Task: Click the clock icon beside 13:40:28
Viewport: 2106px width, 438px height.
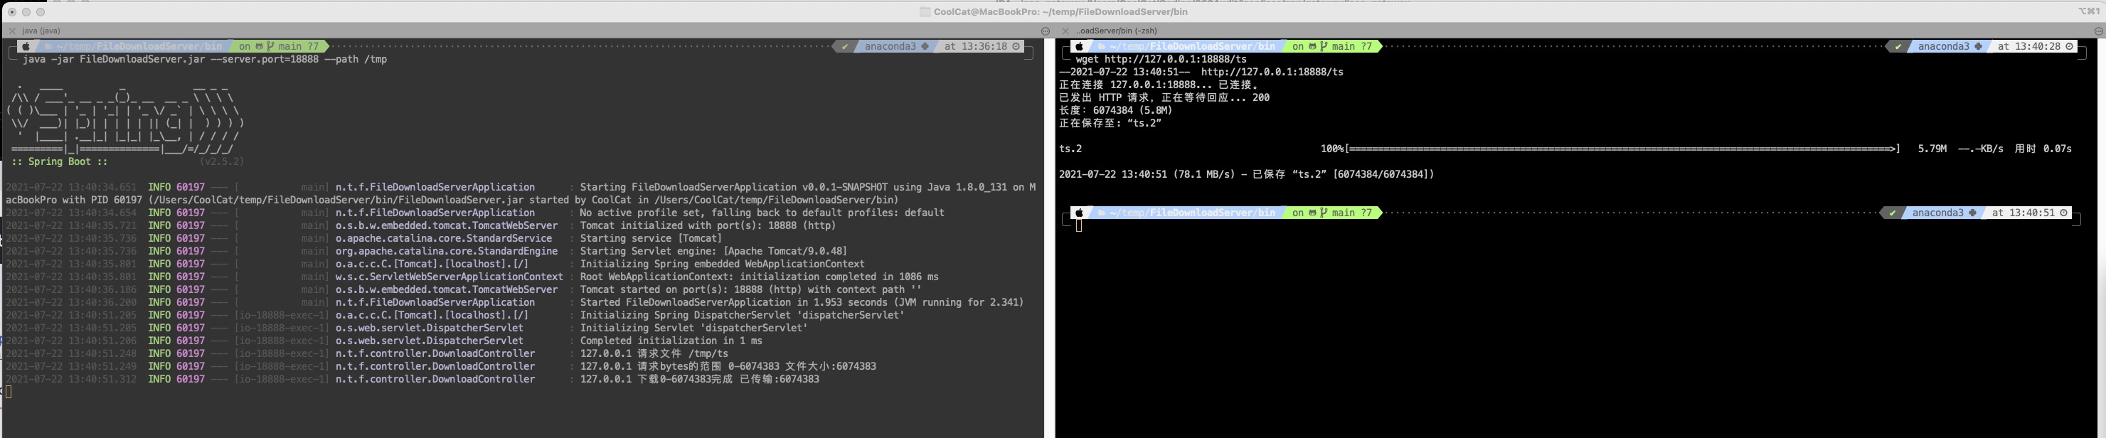Action: click(x=2069, y=47)
